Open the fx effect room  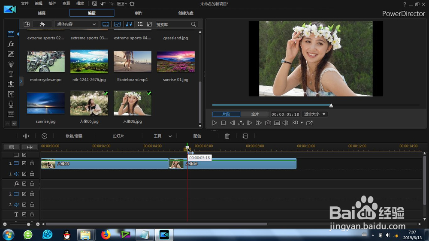coord(11,44)
